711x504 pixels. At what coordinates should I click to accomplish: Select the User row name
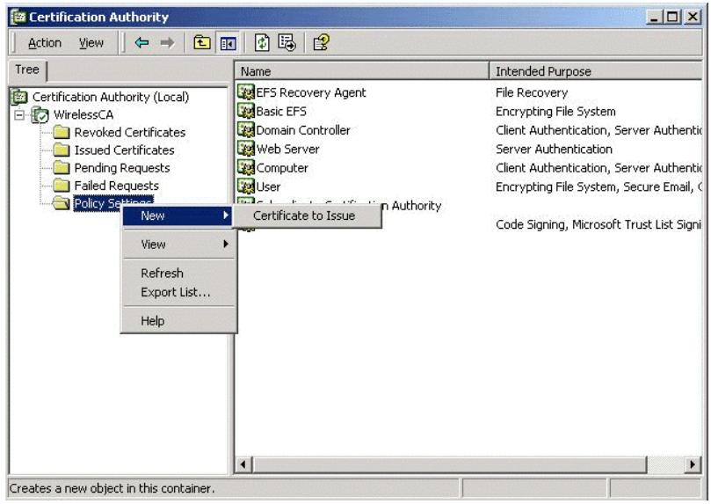[x=268, y=186]
